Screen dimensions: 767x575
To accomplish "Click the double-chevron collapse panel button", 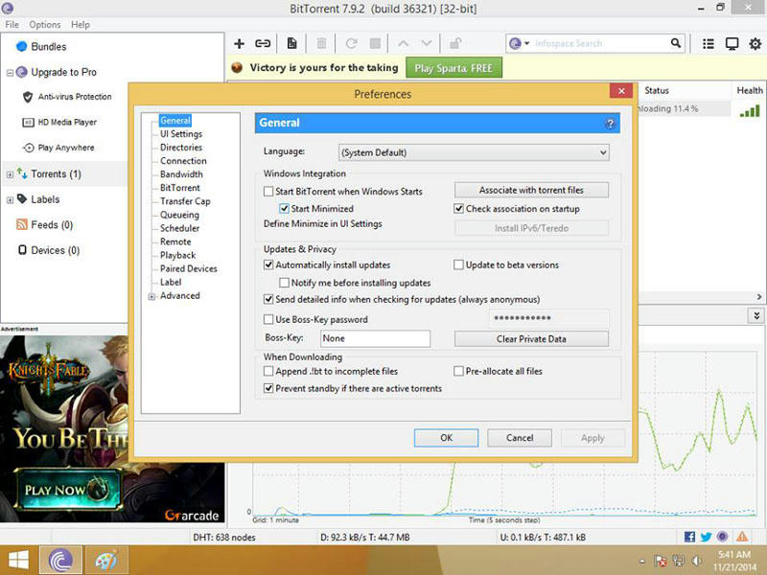I will point(756,315).
